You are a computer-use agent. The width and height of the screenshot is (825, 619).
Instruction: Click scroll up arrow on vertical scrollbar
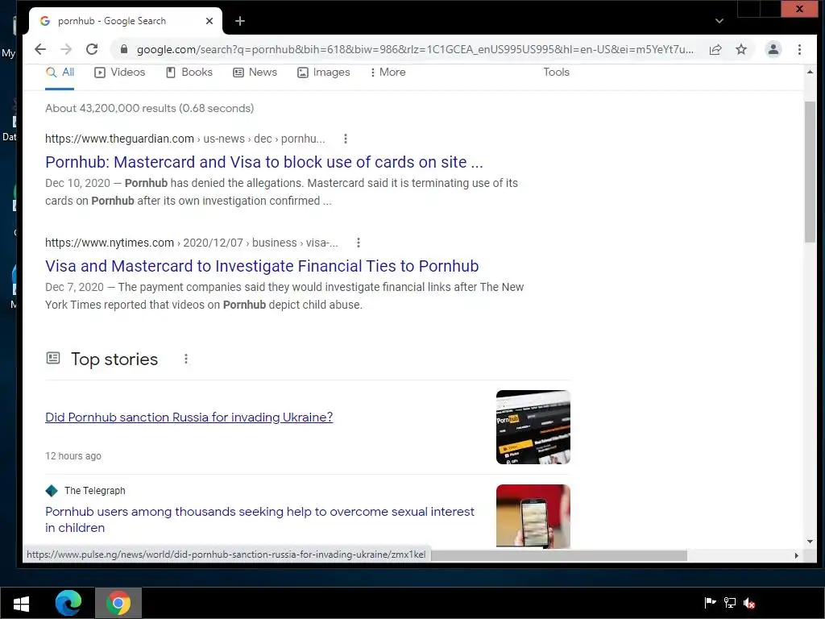[x=810, y=72]
